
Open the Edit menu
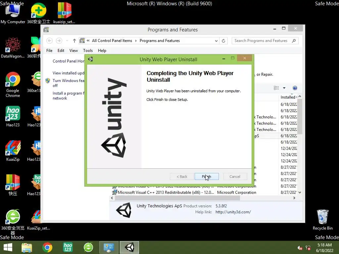[x=61, y=51]
